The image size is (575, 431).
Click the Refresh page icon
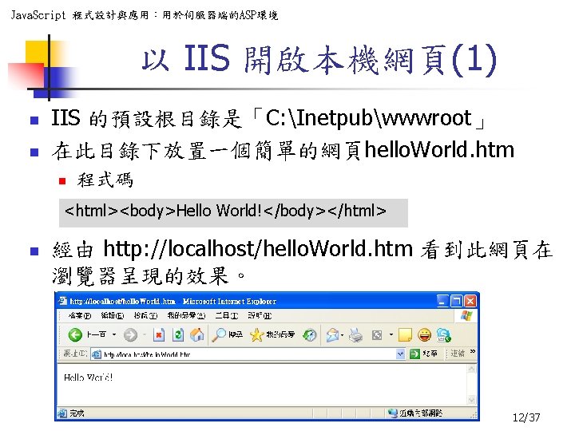point(178,334)
